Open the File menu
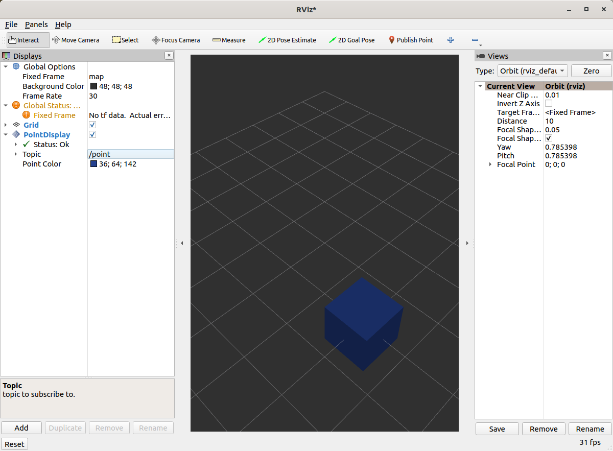Viewport: 613px width, 451px height. pyautogui.click(x=11, y=25)
